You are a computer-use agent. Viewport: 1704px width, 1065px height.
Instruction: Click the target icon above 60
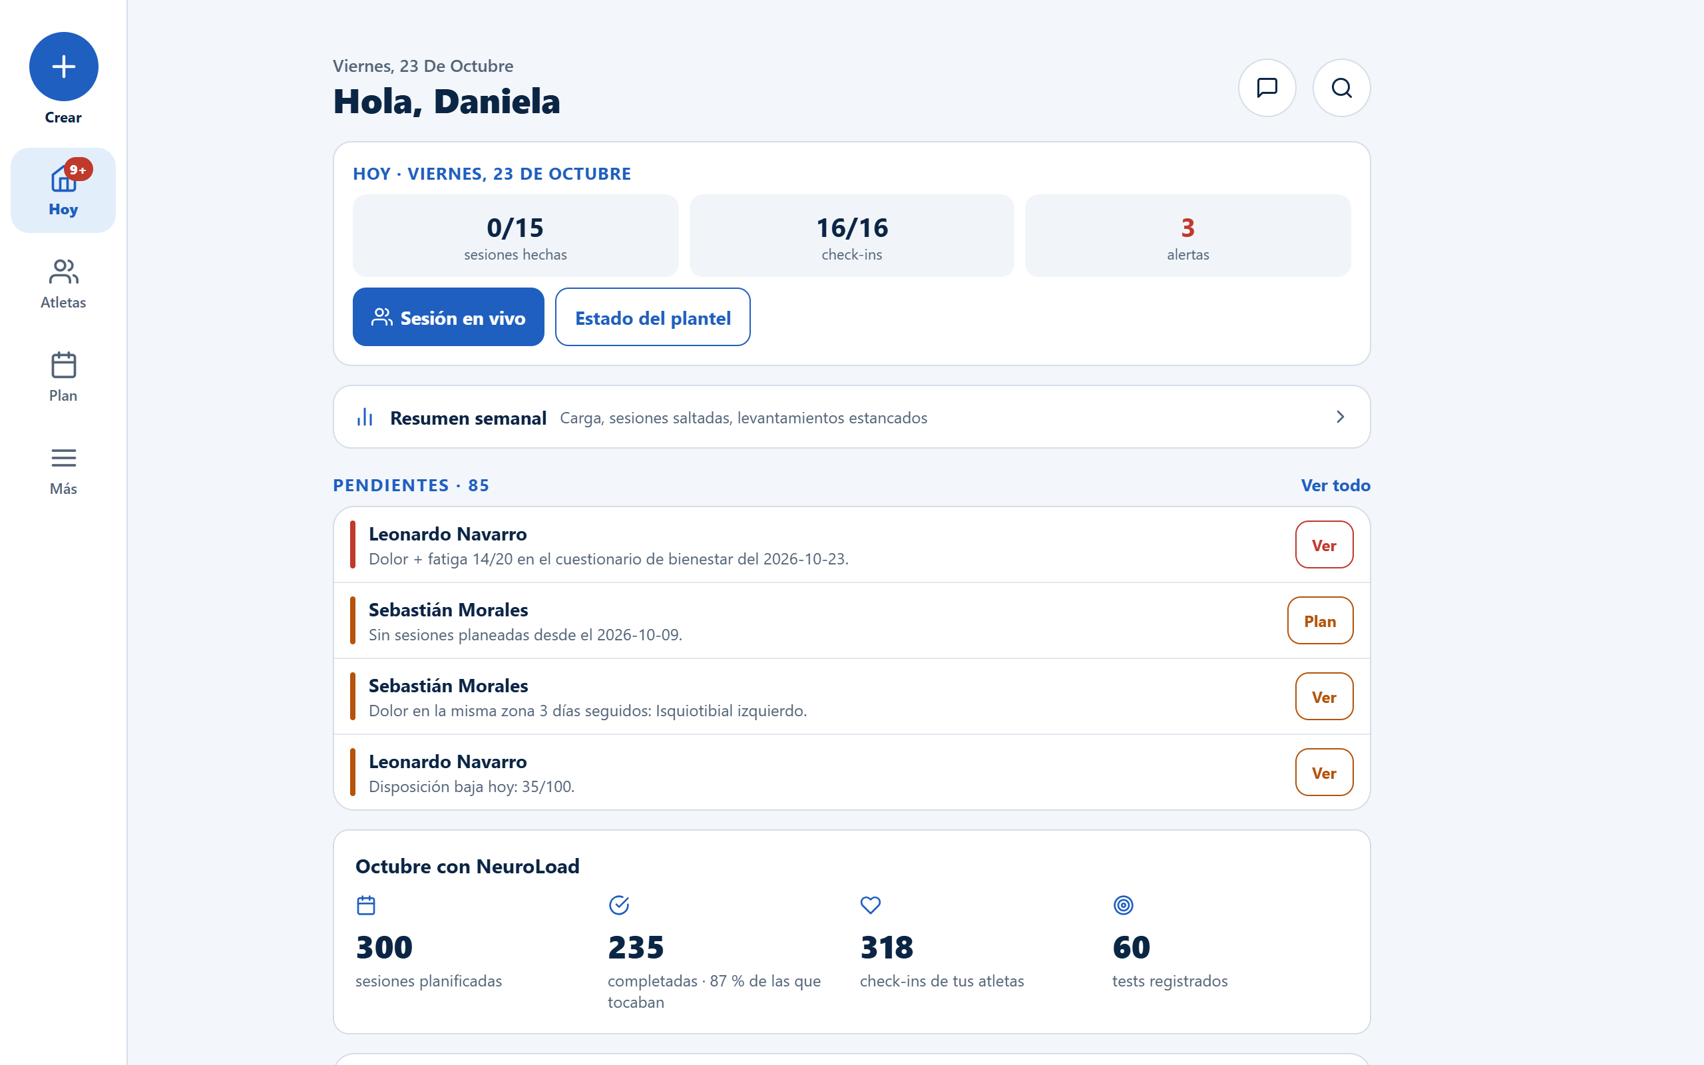(x=1123, y=905)
